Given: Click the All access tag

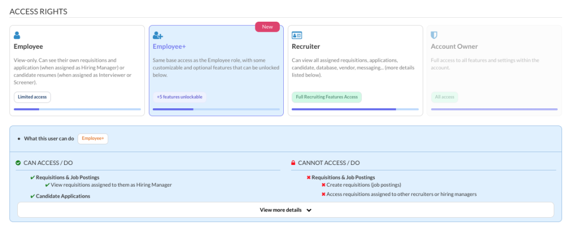Looking at the screenshot, I should [x=444, y=97].
